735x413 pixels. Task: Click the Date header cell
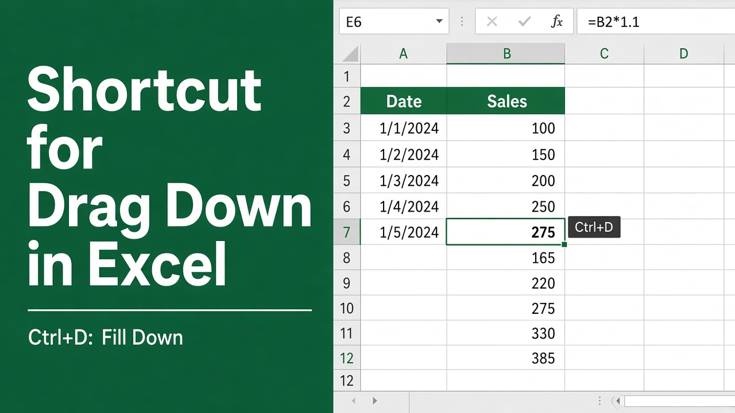(404, 102)
